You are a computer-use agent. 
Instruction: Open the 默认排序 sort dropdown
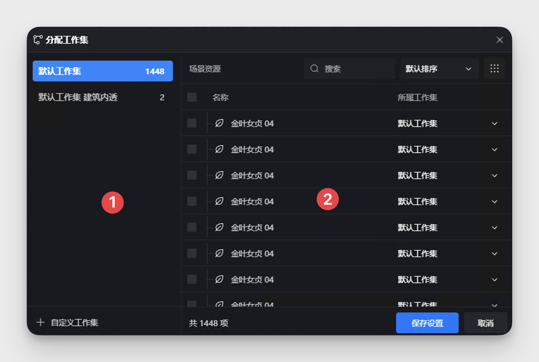(439, 68)
